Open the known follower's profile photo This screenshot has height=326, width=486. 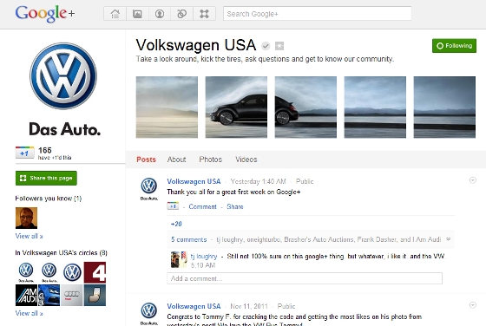(x=26, y=218)
